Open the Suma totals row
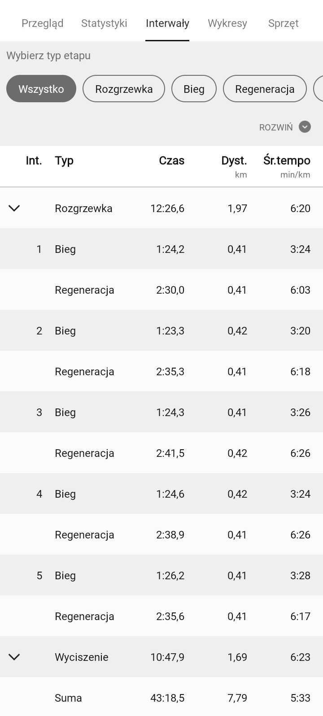Image resolution: width=323 pixels, height=716 pixels. click(161, 698)
